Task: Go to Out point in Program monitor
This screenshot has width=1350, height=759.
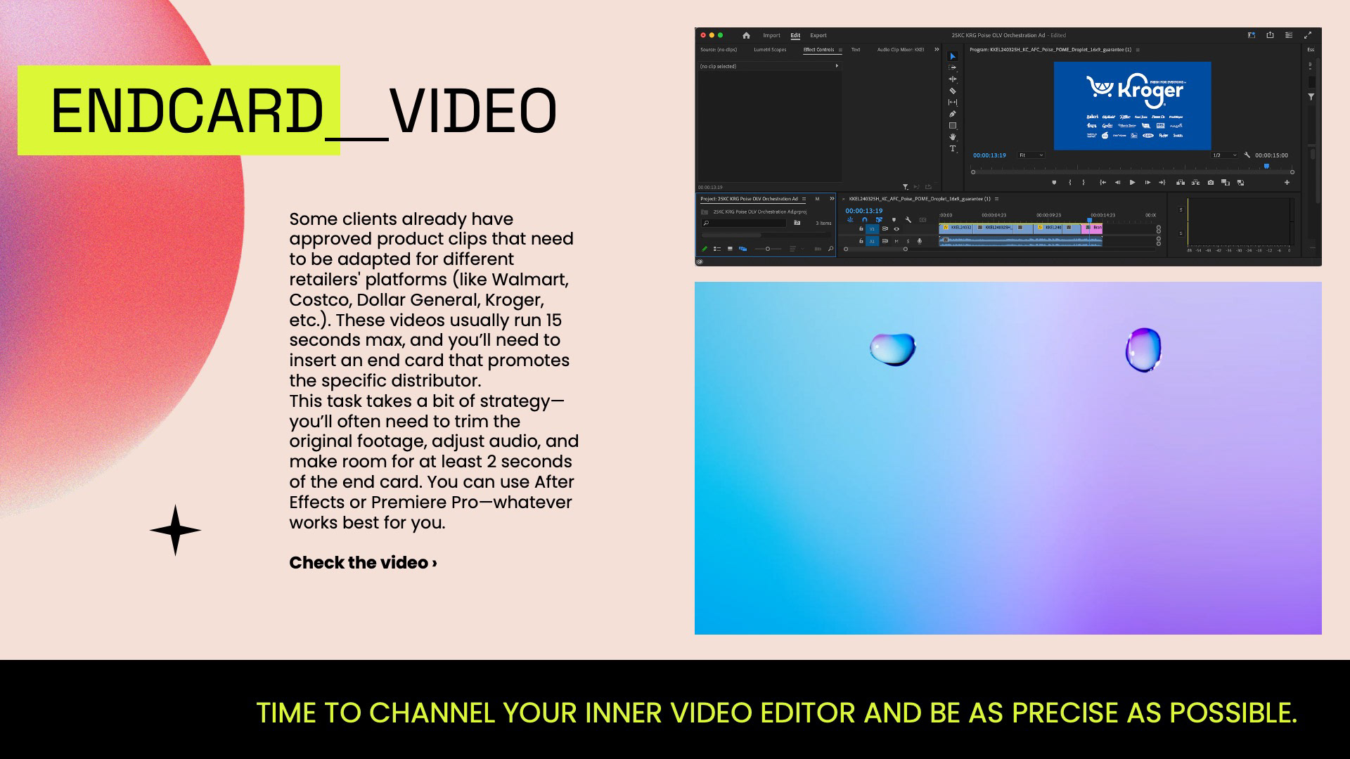Action: (1162, 183)
